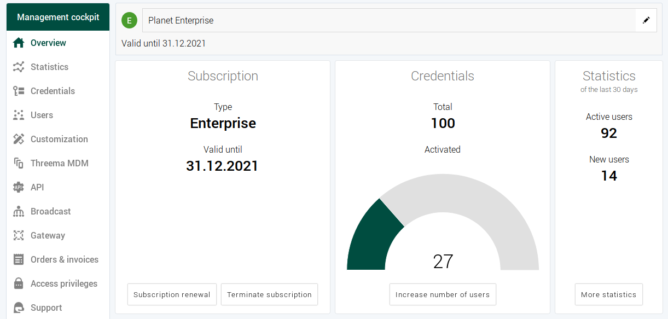Image resolution: width=668 pixels, height=319 pixels.
Task: Click the Management cockpit header
Action: pyautogui.click(x=58, y=17)
